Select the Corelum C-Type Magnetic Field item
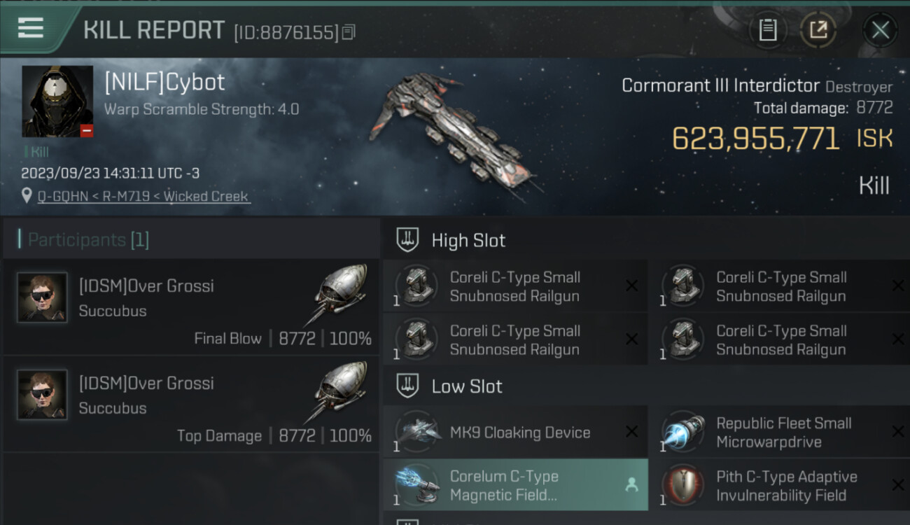The width and height of the screenshot is (910, 525). coord(515,485)
